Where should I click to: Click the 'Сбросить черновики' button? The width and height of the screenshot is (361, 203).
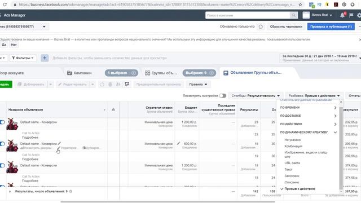pyautogui.click(x=286, y=27)
